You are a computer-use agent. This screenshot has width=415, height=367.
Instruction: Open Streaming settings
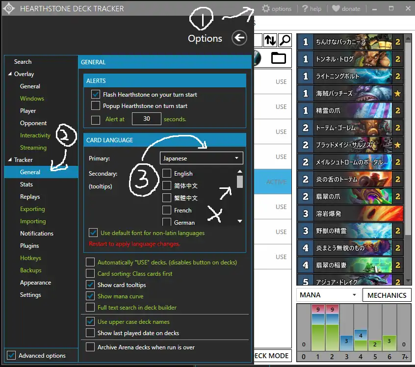[x=33, y=148]
